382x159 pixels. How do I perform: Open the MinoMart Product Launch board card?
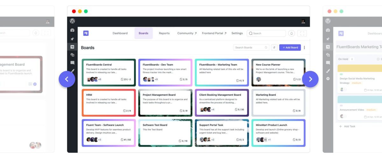[x=278, y=133]
